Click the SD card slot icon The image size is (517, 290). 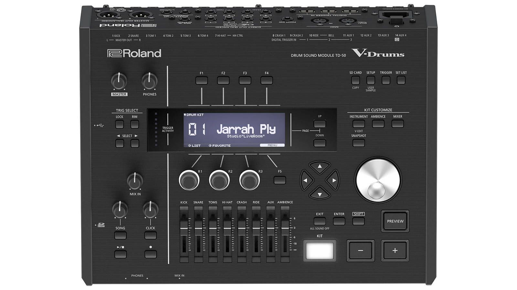click(x=100, y=225)
